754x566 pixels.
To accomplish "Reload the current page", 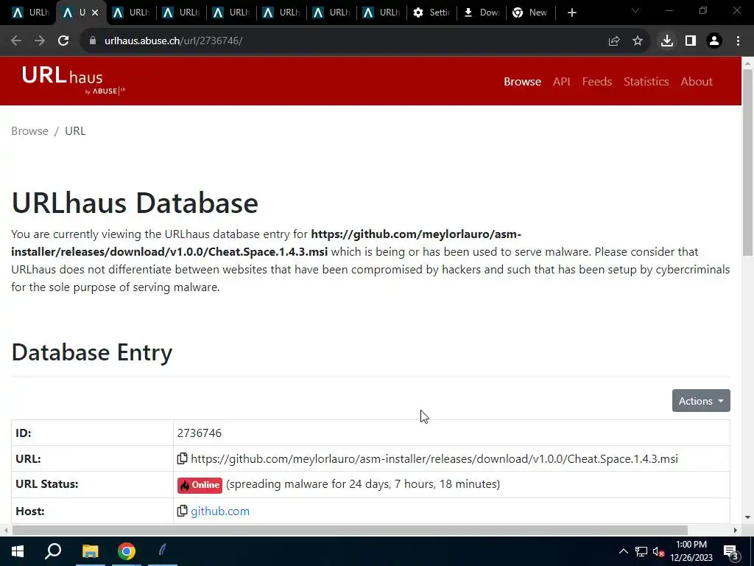I will [63, 41].
